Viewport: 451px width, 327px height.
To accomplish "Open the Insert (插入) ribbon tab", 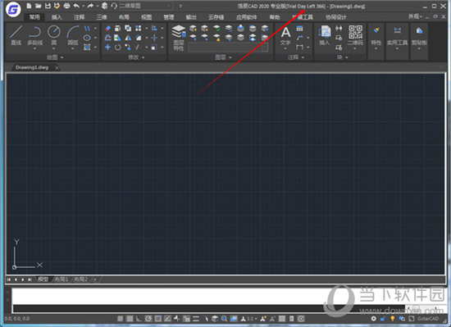I will [x=57, y=17].
